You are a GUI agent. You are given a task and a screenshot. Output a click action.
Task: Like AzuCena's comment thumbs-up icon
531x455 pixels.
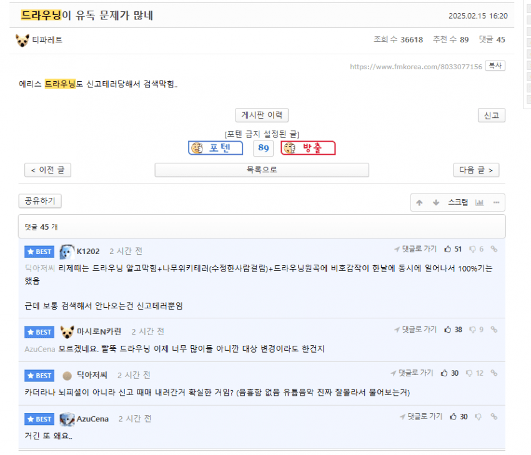(453, 417)
